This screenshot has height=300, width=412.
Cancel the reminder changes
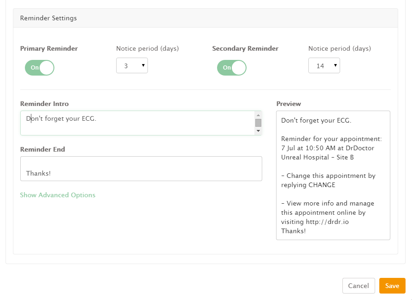tap(359, 286)
